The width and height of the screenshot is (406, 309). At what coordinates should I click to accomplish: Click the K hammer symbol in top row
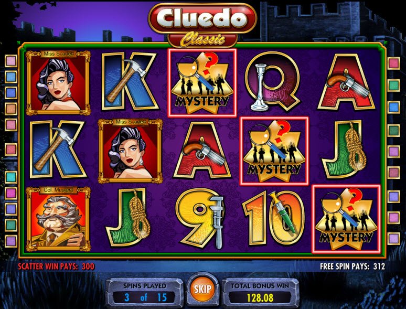pos(130,81)
